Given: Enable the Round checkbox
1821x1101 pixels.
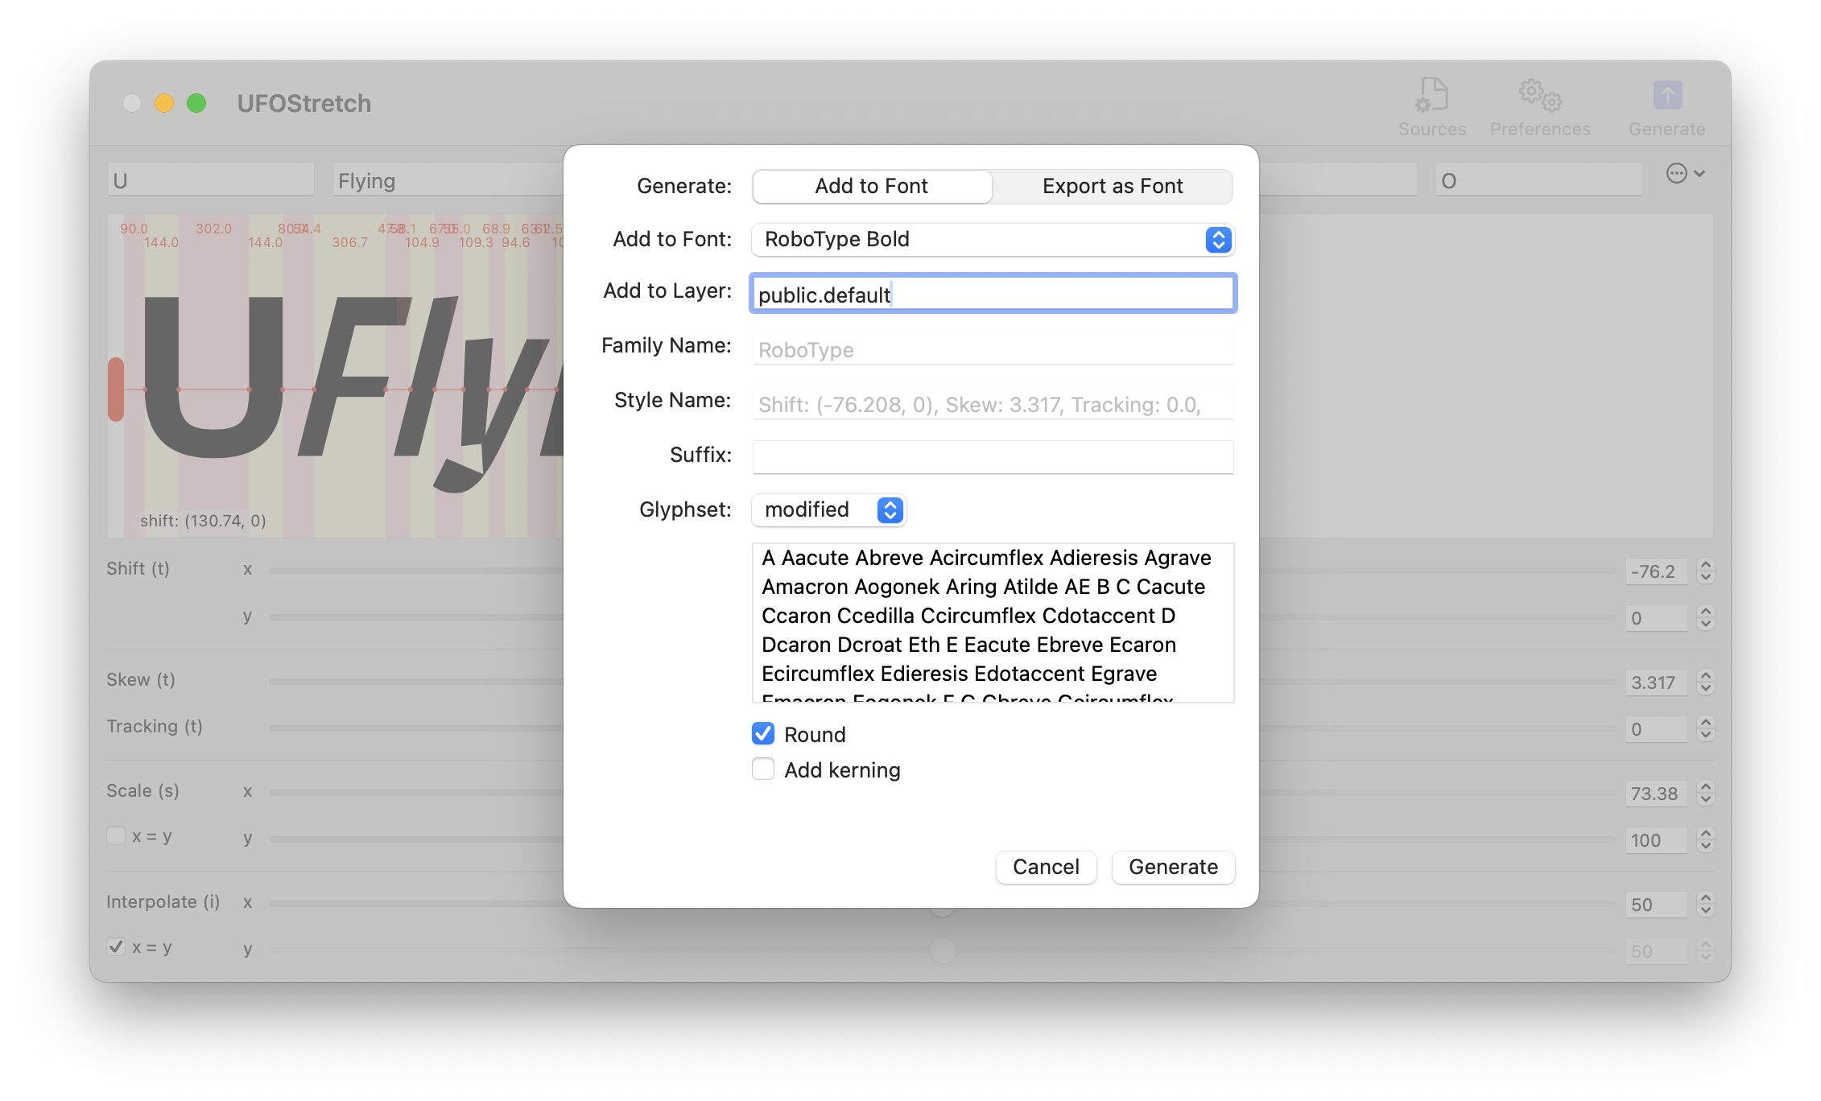Looking at the screenshot, I should point(763,735).
